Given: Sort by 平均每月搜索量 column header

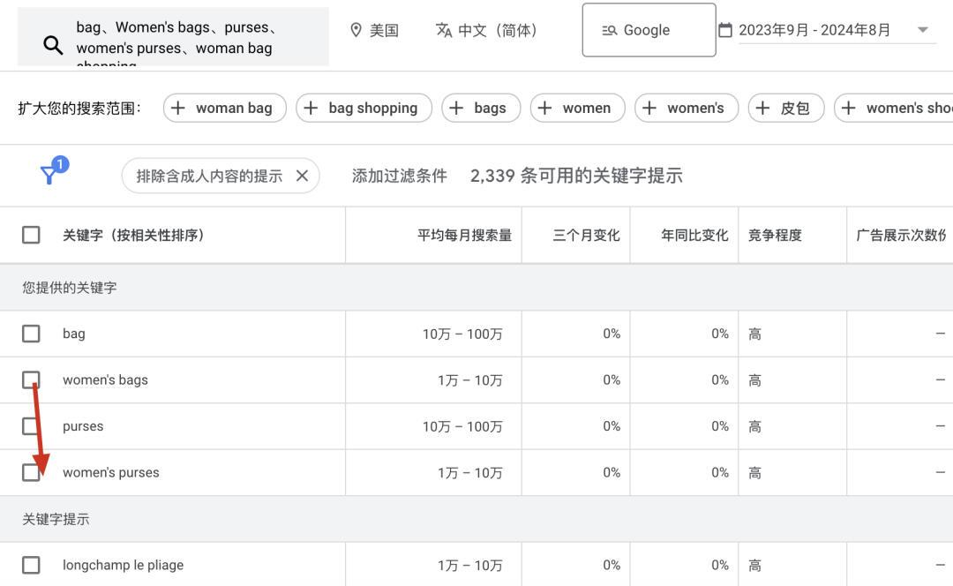Looking at the screenshot, I should [x=464, y=236].
